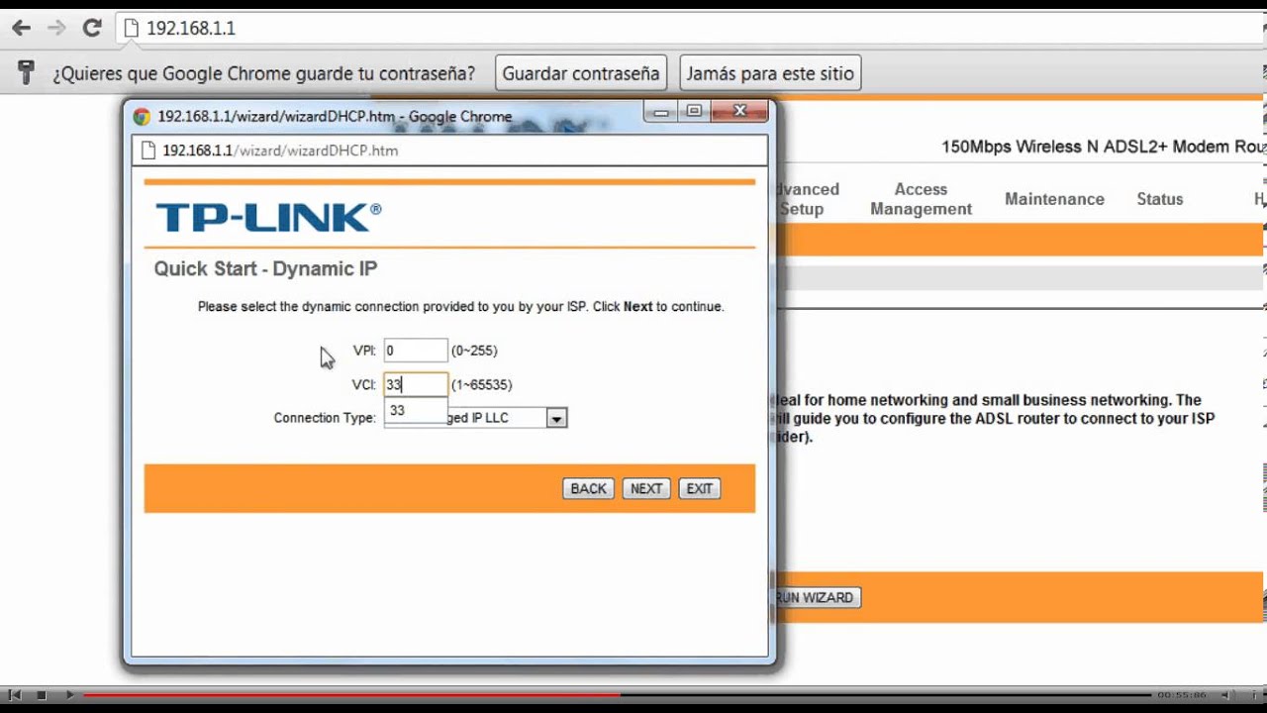Click the Guardar contraseña button
Viewport: 1267px width, 713px height.
point(580,73)
